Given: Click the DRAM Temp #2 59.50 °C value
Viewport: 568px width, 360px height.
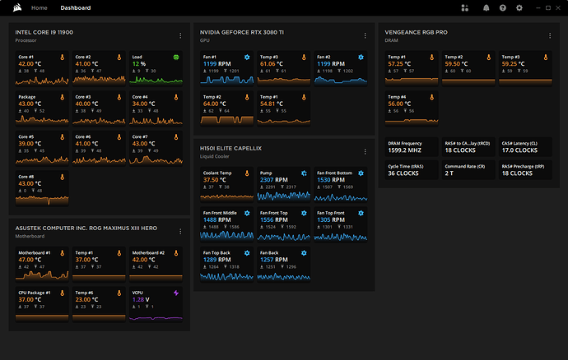Looking at the screenshot, I should [456, 63].
